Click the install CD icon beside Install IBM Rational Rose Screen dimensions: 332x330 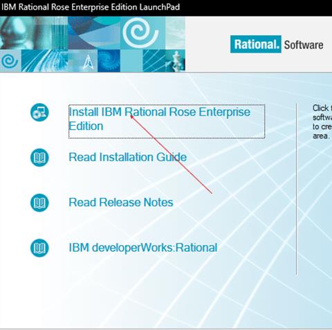(x=39, y=112)
